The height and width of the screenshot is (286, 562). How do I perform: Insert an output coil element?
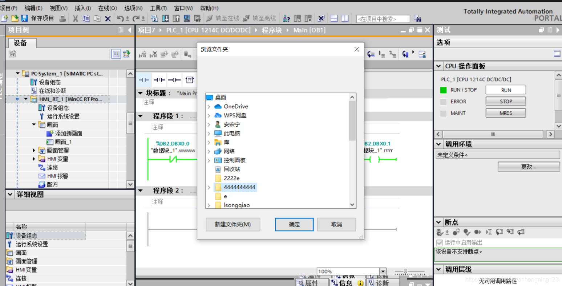(174, 80)
